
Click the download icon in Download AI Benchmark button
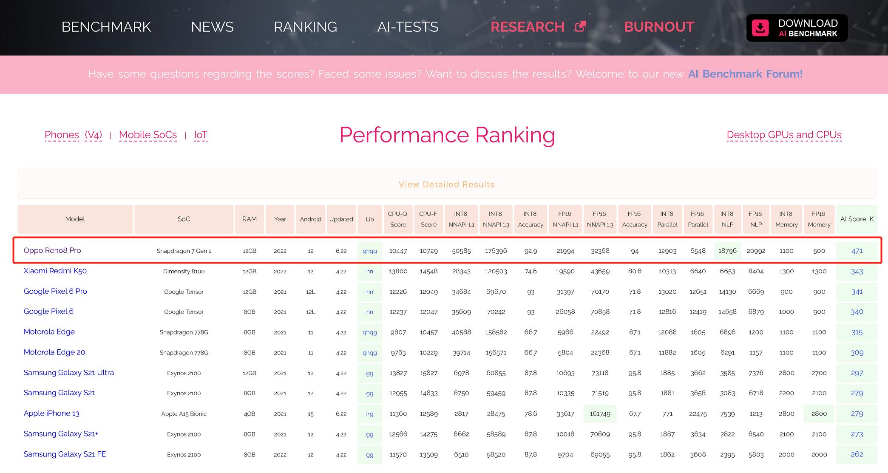(760, 28)
